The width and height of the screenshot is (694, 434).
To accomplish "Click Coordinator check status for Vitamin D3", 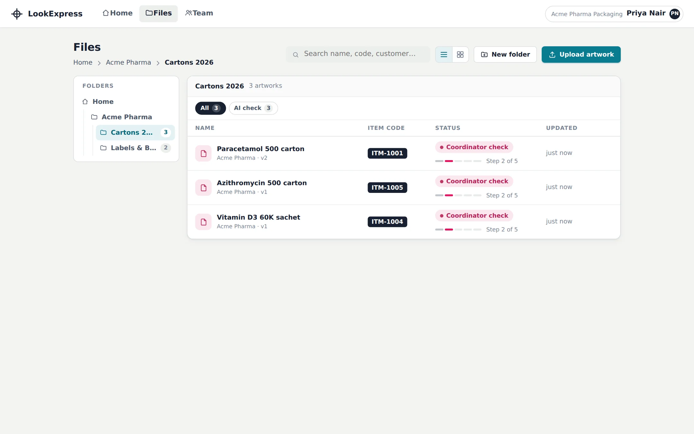I will pos(474,216).
